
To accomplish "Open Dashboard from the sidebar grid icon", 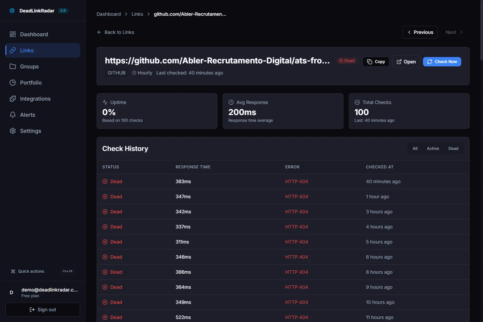I will pos(13,34).
